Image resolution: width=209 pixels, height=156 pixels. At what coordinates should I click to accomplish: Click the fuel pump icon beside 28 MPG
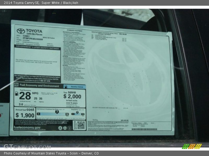point(17,94)
